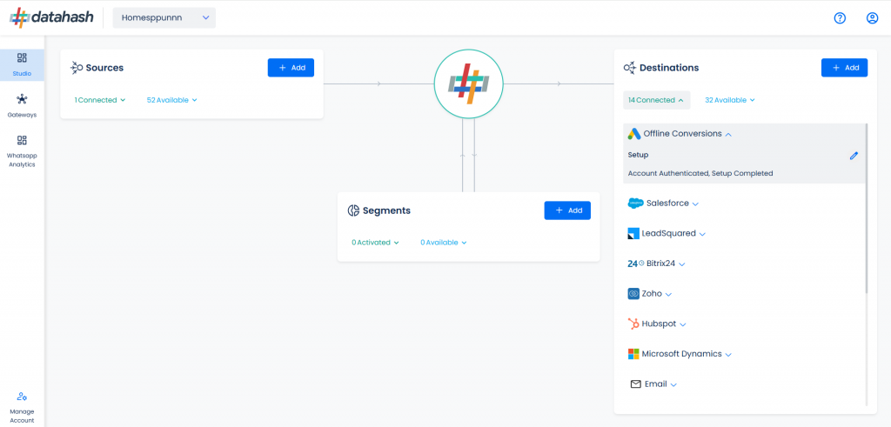Collapse the Offline Conversions destination
The height and width of the screenshot is (427, 891).
click(680, 134)
